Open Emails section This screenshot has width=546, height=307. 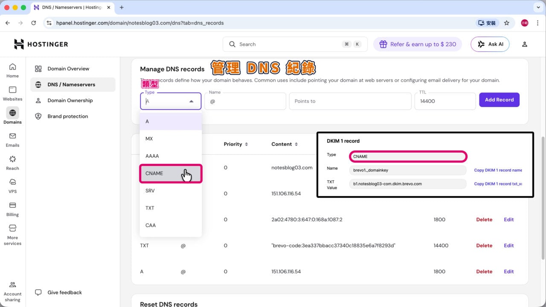pos(12,140)
